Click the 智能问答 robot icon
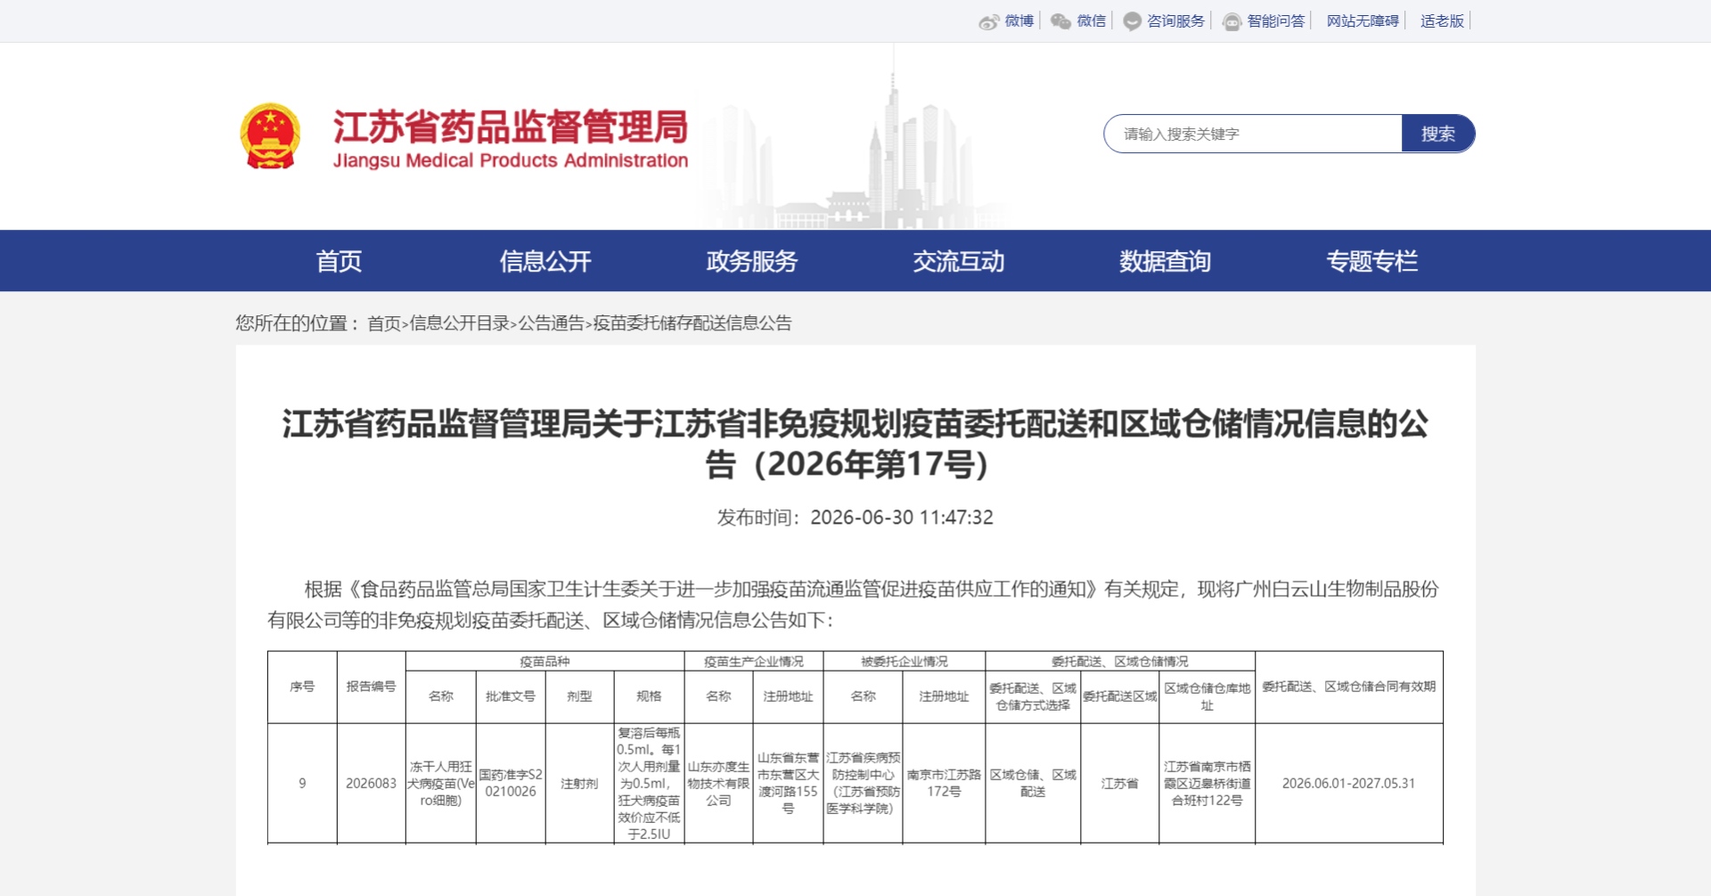The image size is (1711, 896). click(1232, 21)
